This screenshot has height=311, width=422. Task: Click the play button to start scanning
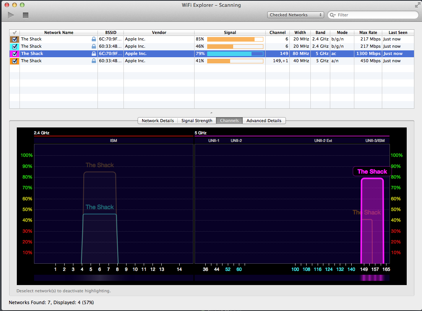coord(11,15)
